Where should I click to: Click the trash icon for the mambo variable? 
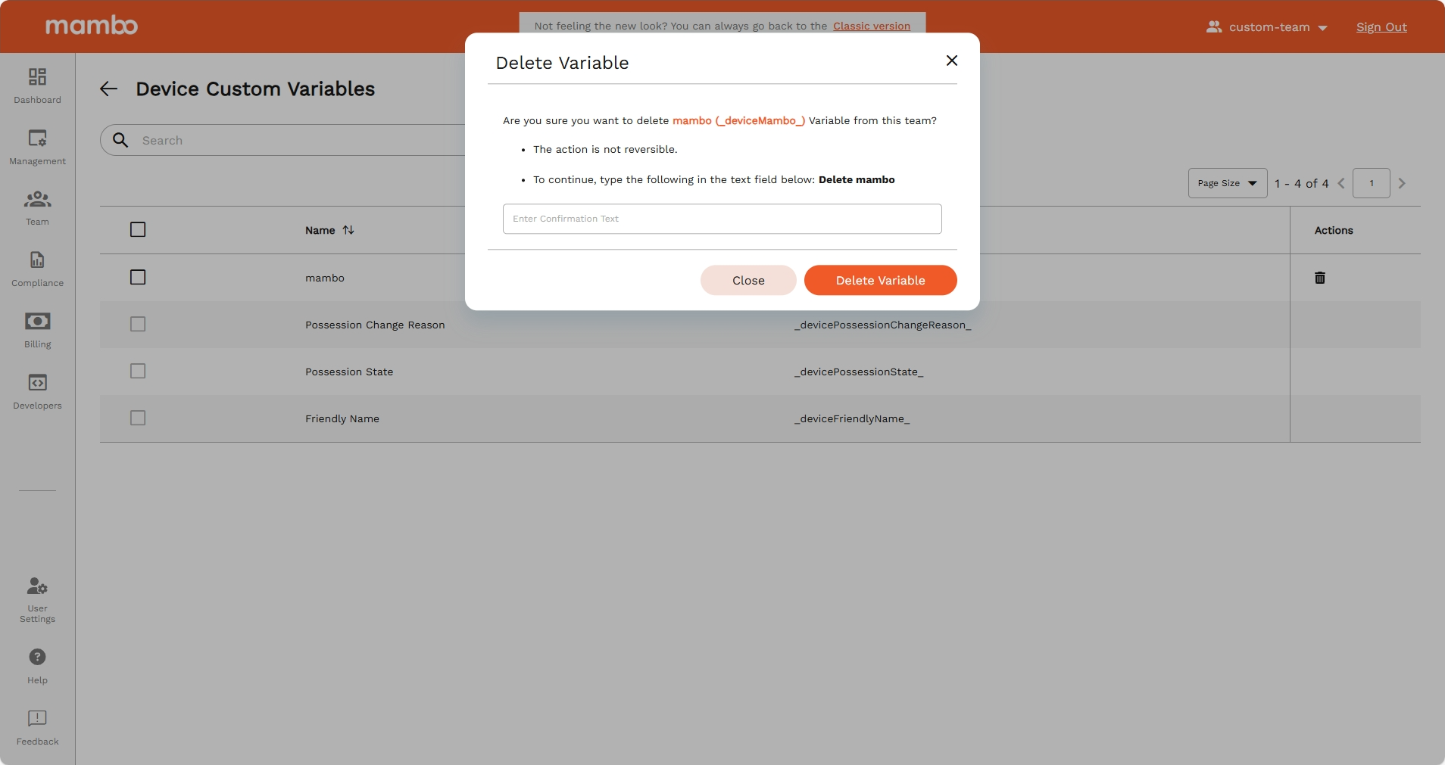pos(1320,278)
